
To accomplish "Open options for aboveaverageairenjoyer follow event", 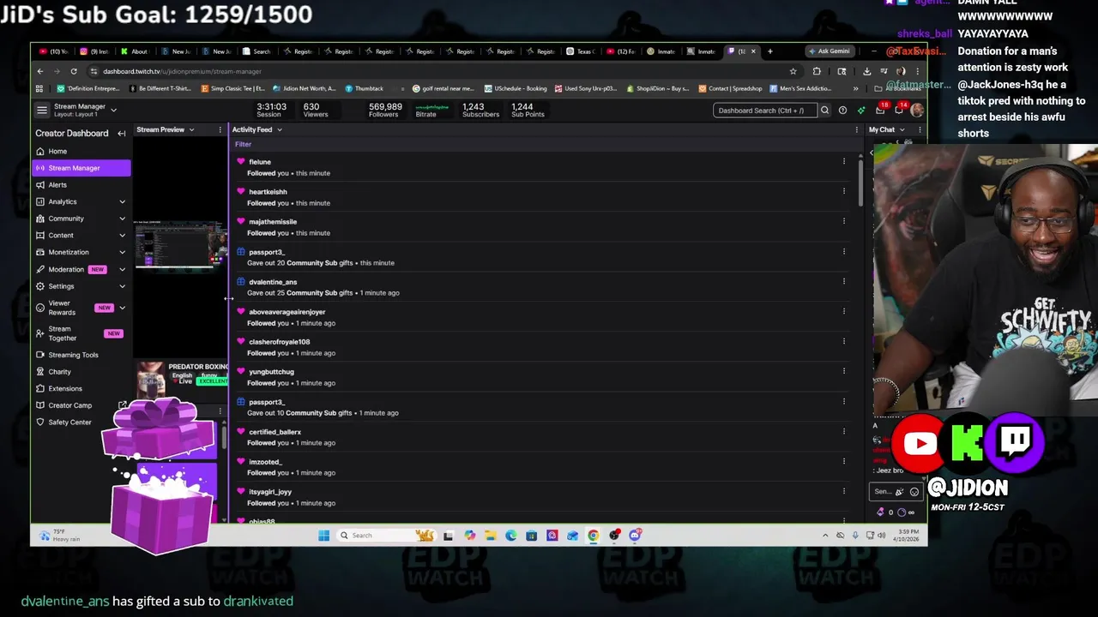I will 843,311.
